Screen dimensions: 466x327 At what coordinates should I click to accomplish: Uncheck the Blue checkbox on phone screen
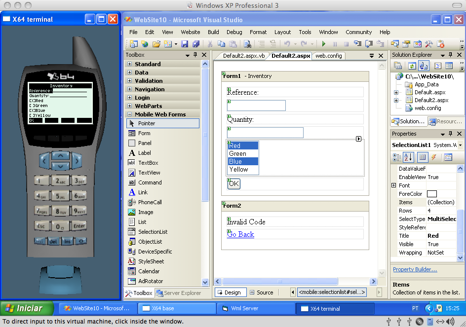[x=32, y=110]
